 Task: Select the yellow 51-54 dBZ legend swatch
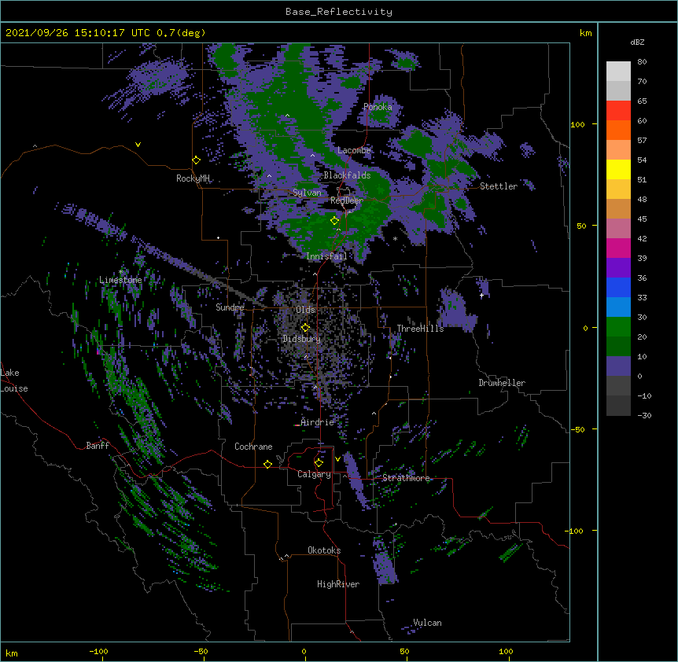(618, 169)
